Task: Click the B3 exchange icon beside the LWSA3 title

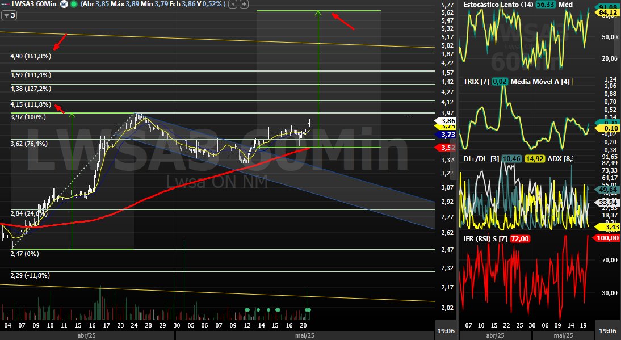Action: (64, 4)
